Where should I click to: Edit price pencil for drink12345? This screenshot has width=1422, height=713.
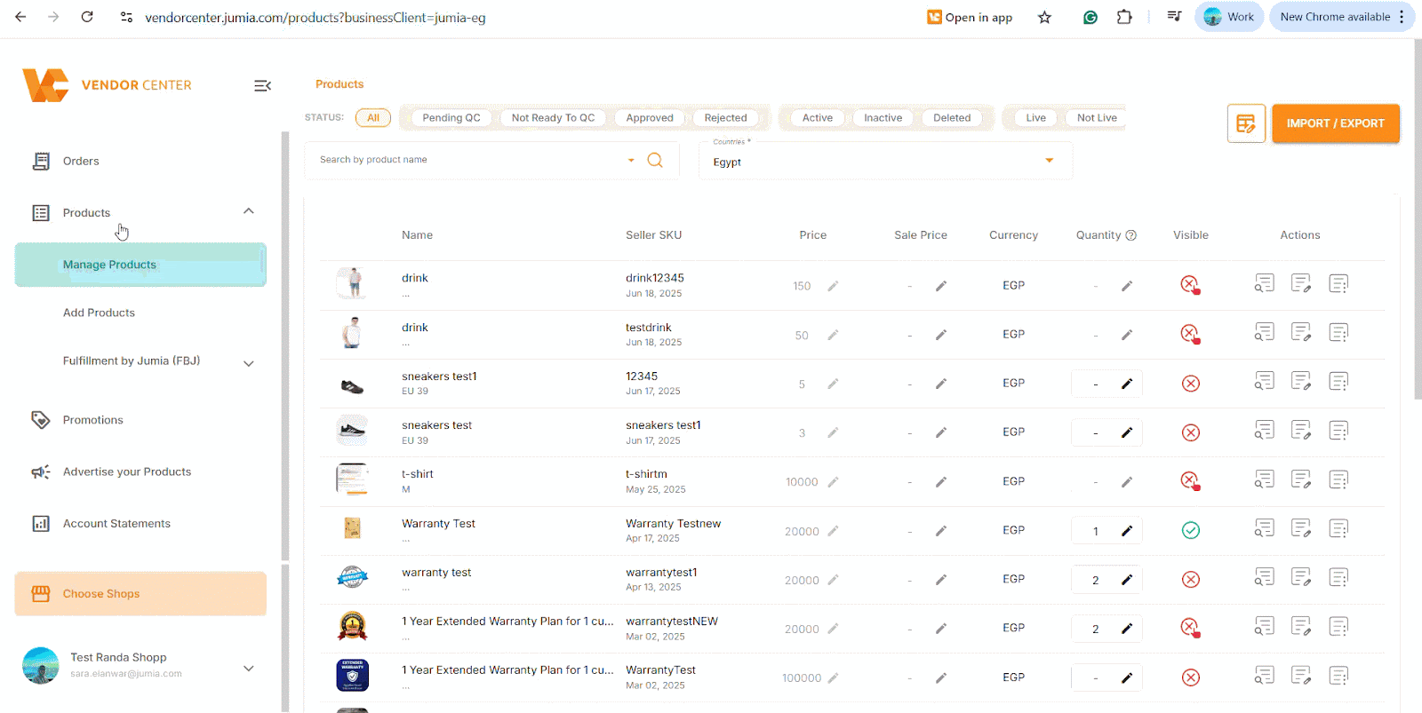[x=833, y=286]
